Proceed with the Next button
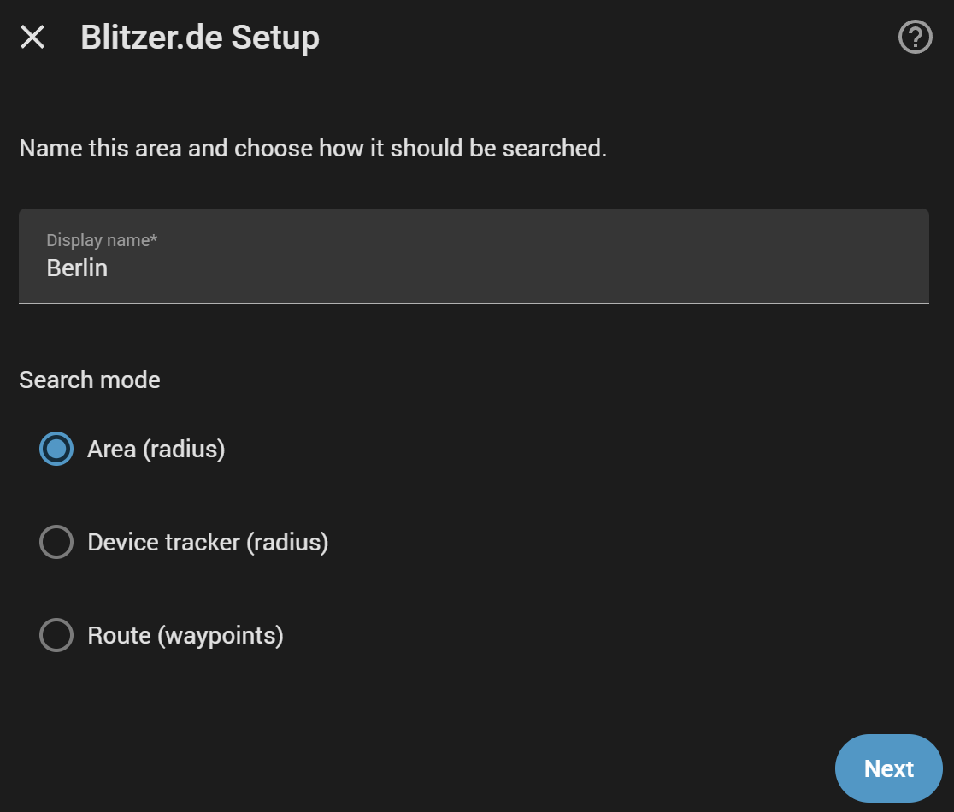This screenshot has width=954, height=812. pyautogui.click(x=888, y=768)
